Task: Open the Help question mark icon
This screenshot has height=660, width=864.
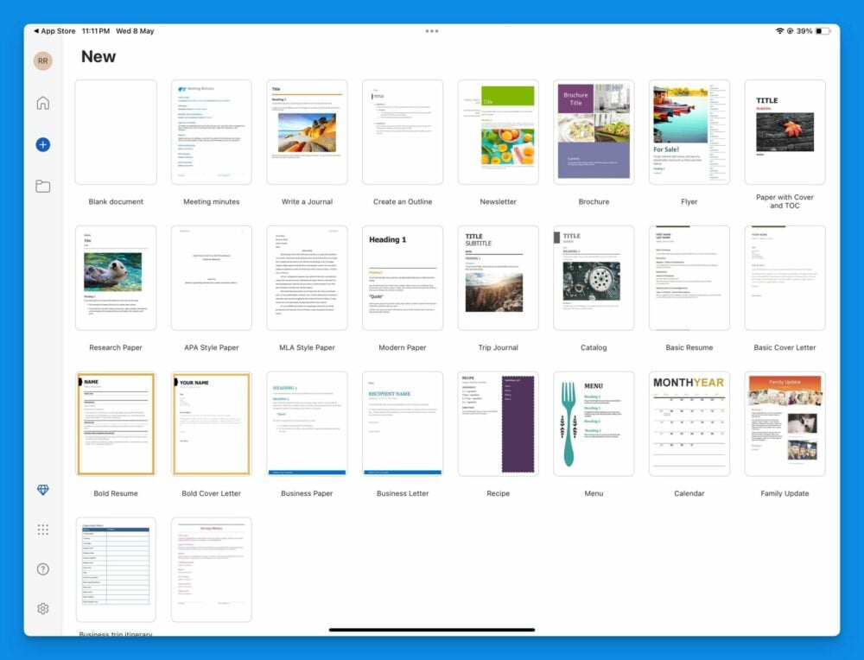Action: point(43,569)
